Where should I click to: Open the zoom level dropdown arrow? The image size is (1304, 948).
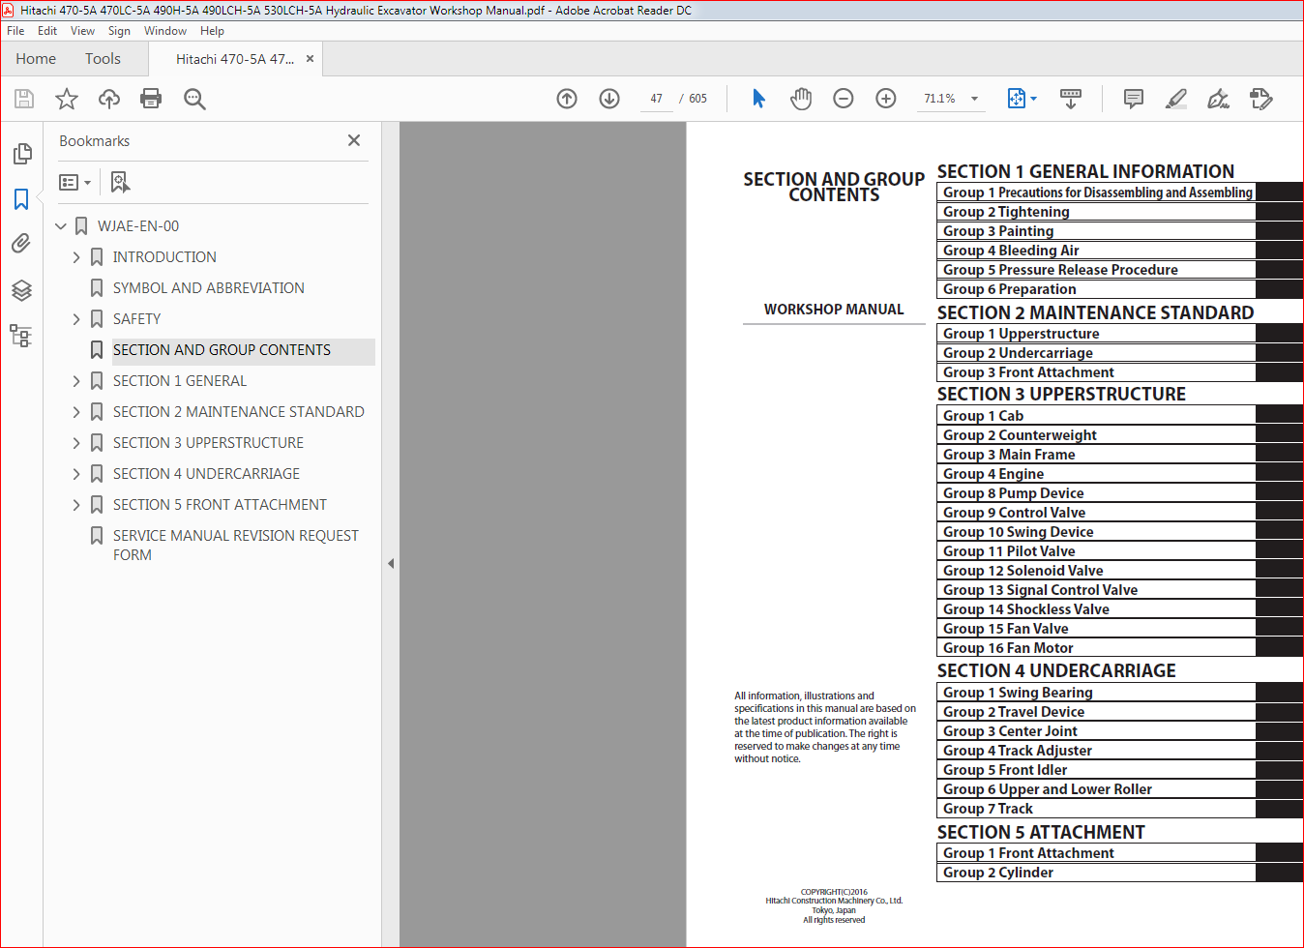coord(974,99)
